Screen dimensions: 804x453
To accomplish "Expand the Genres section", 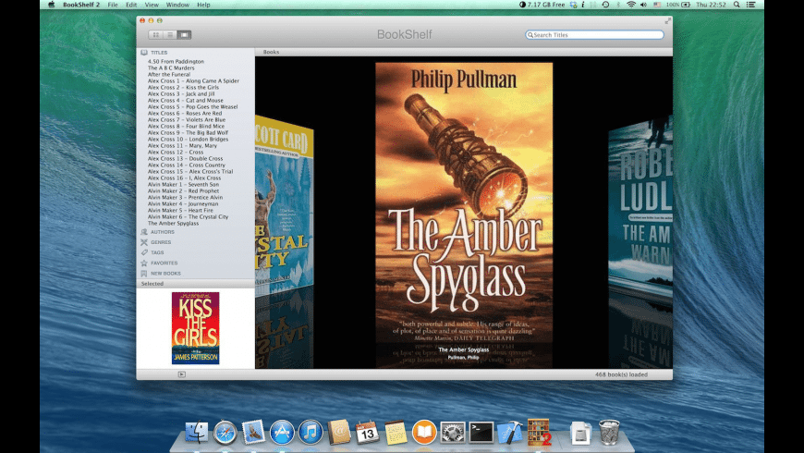I will tap(161, 242).
